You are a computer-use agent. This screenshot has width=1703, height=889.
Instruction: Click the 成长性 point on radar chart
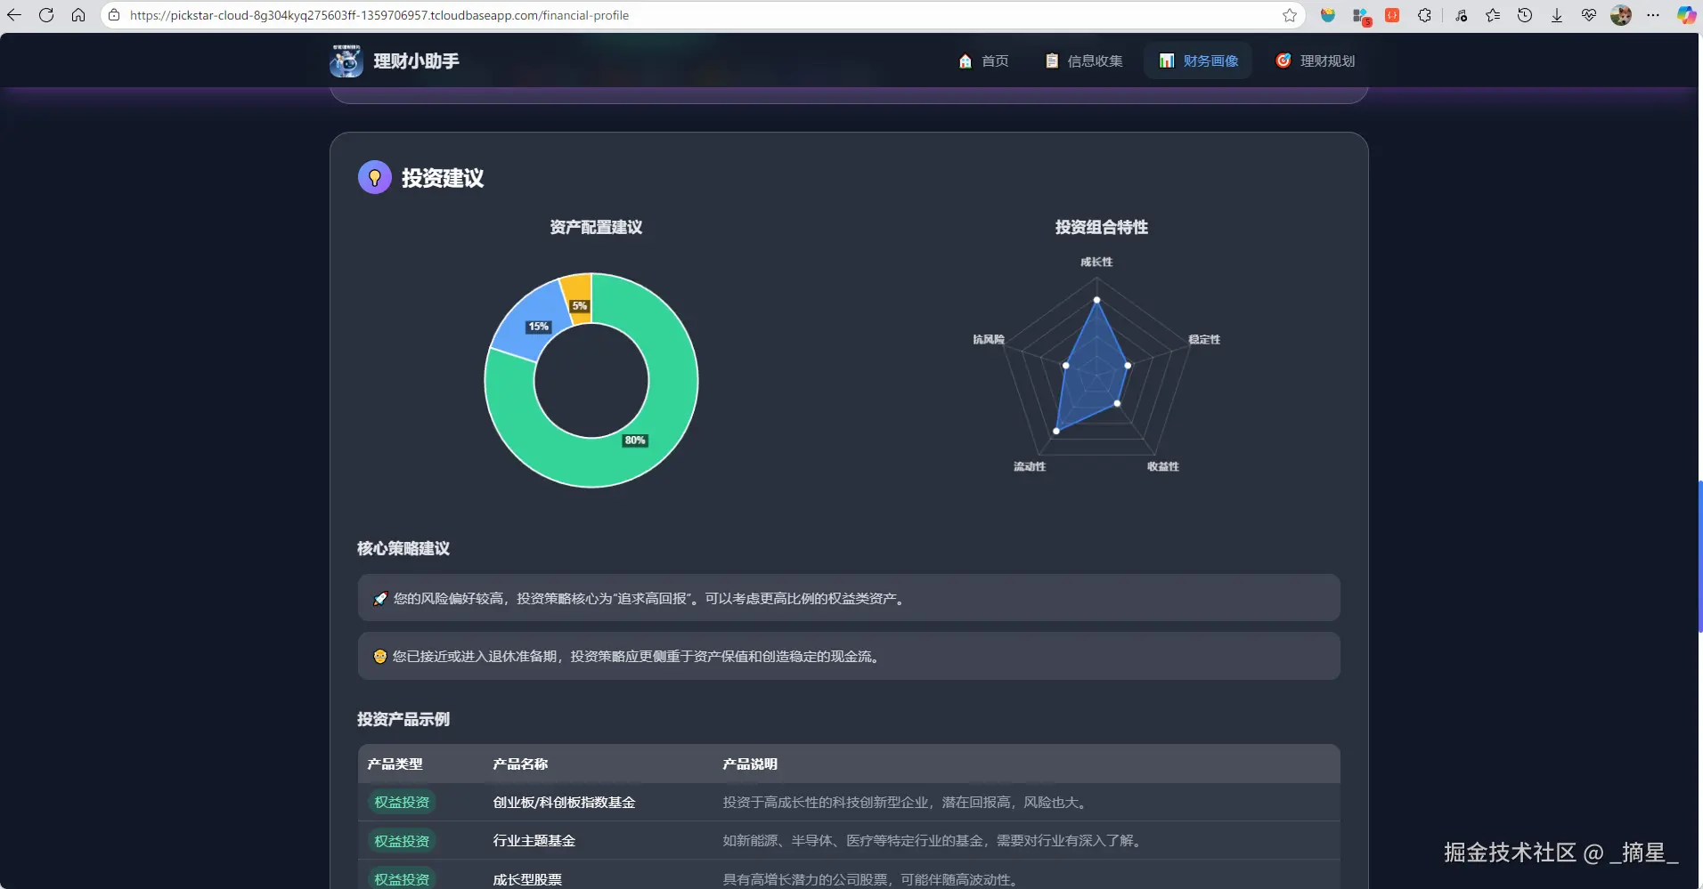[x=1096, y=300]
